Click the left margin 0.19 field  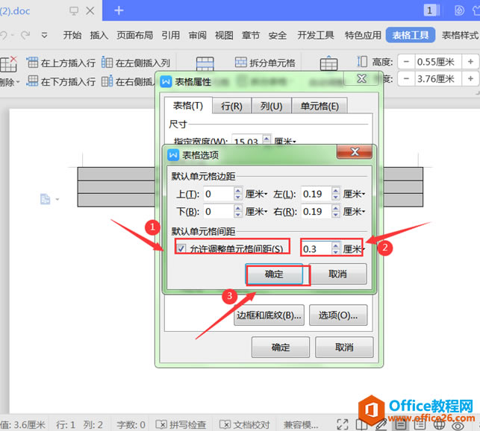(317, 194)
